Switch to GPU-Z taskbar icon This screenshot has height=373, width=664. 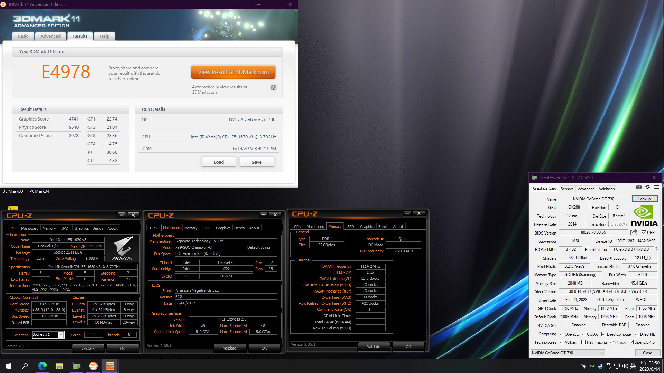click(x=76, y=366)
